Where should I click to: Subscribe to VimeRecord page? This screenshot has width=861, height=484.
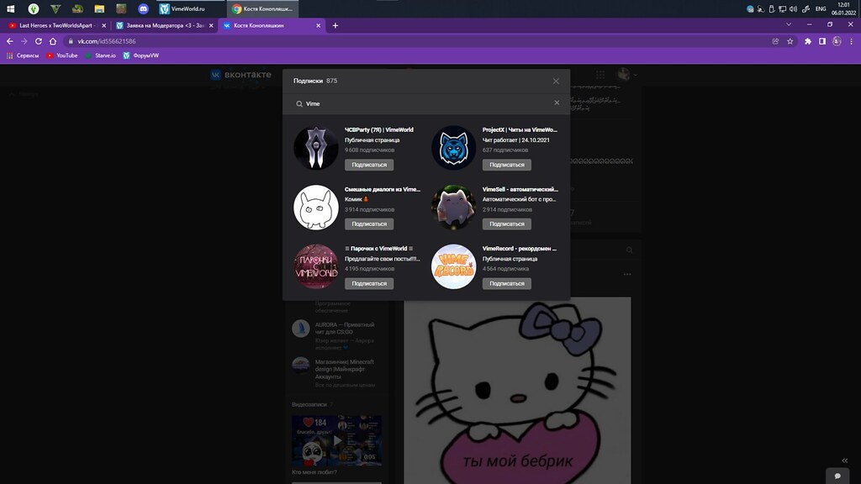[506, 283]
